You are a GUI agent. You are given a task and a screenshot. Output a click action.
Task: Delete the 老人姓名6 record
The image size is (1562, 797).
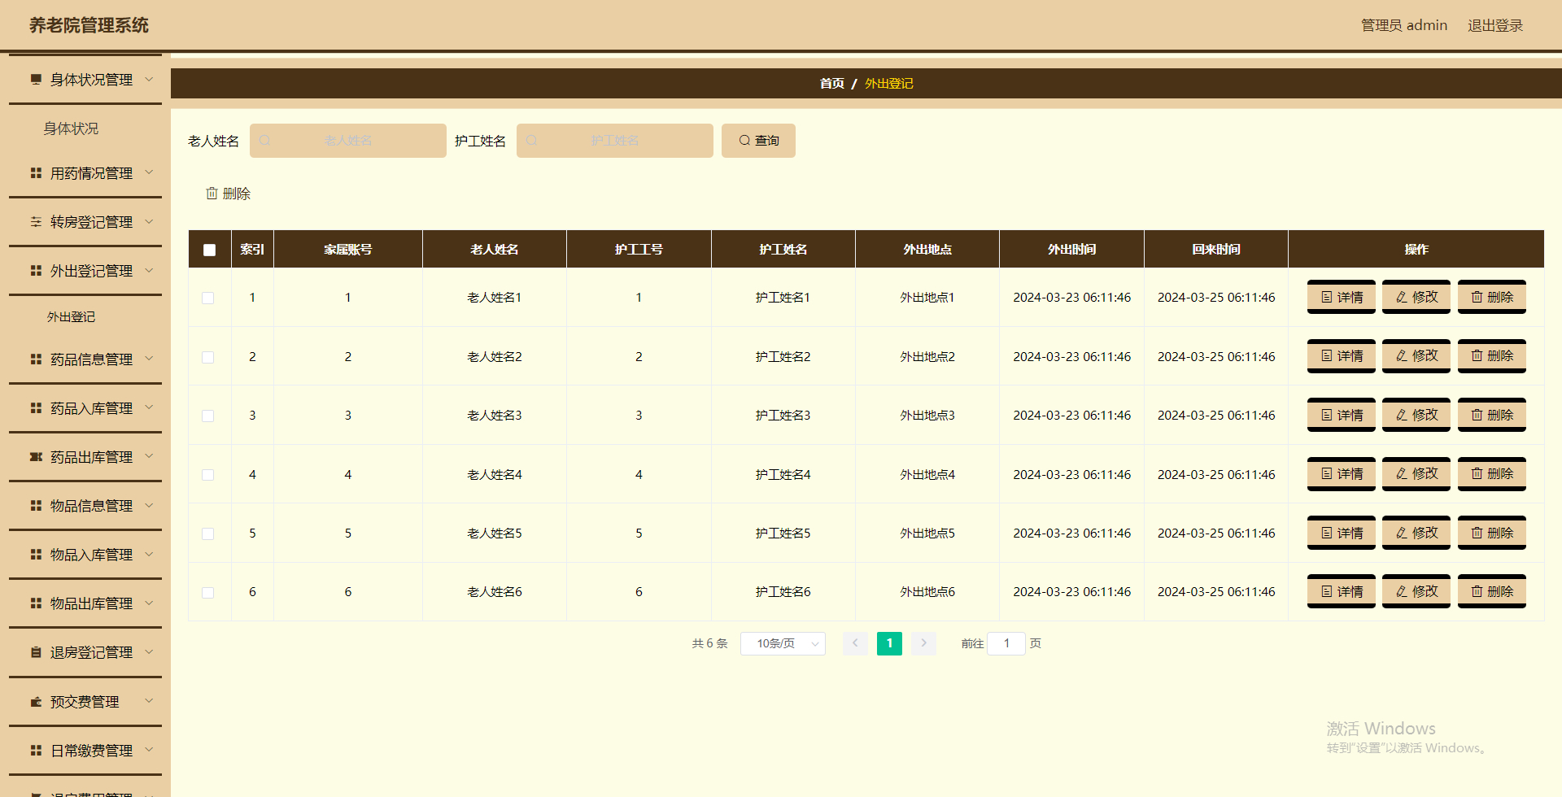[1492, 591]
